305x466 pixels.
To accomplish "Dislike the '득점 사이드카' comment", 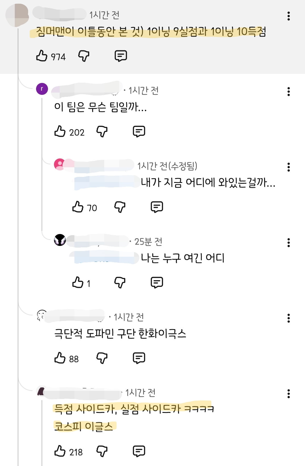I will (x=102, y=451).
